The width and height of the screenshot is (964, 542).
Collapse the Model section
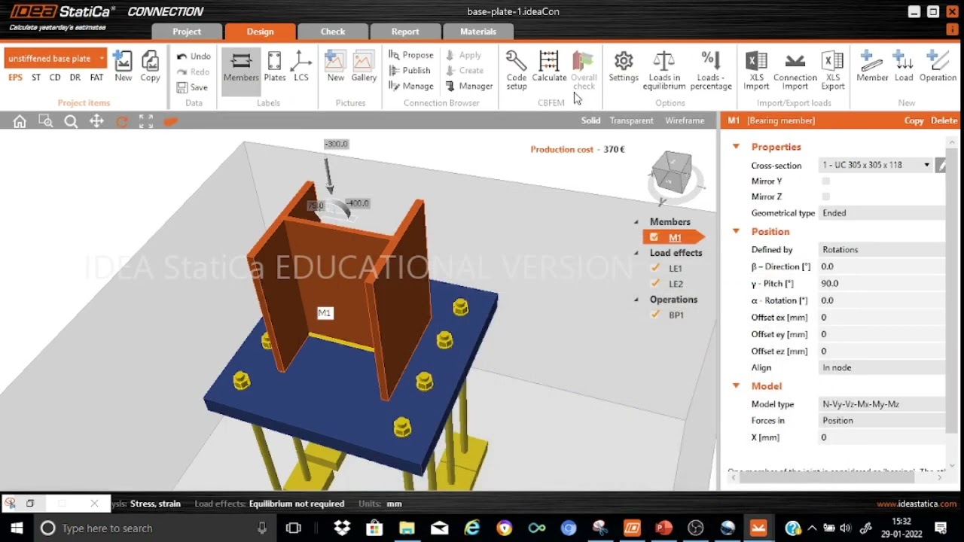tap(736, 386)
